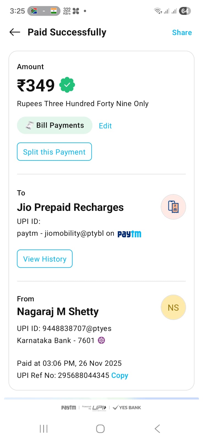The height and width of the screenshot is (441, 203).
Task: Tap the ₹349 amount text
Action: [x=36, y=85]
